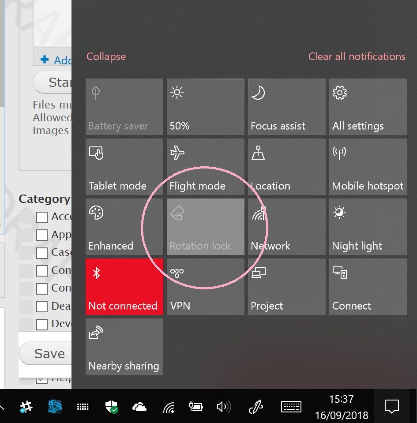This screenshot has height=423, width=417.
Task: Select the Project tile
Action: (x=286, y=287)
